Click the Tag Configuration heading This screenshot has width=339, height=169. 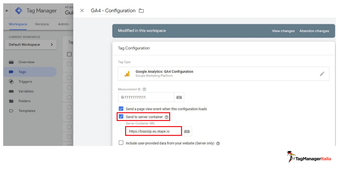(134, 48)
